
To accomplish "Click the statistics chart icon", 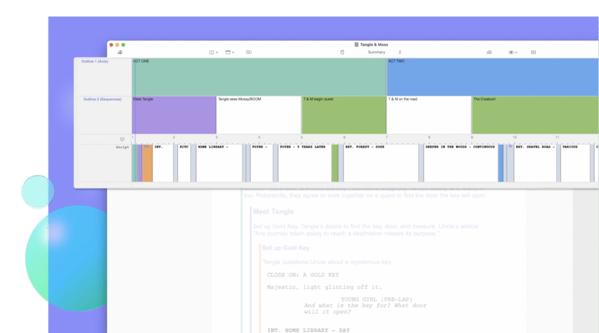I will (489, 52).
